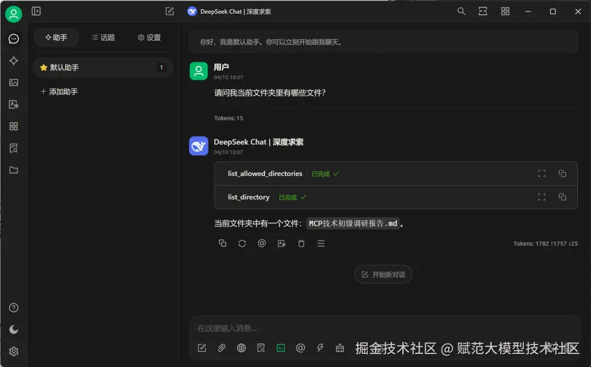591x367 pixels.
Task: Regenerate the response with the refresh icon
Action: click(242, 244)
